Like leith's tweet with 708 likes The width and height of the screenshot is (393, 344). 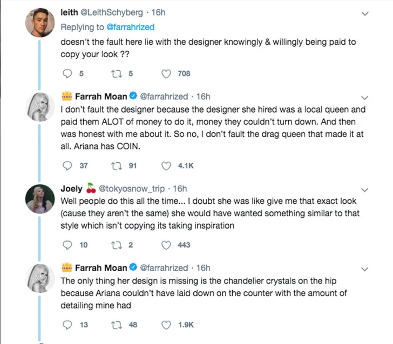coord(167,74)
